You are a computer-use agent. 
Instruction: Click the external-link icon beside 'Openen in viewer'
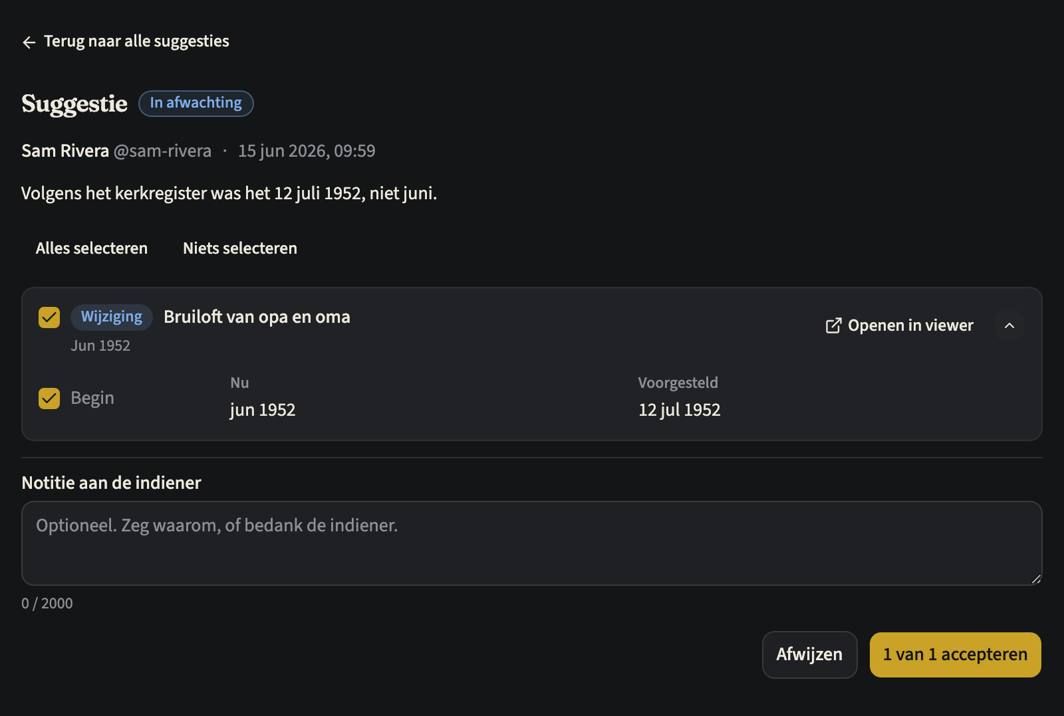click(x=833, y=325)
